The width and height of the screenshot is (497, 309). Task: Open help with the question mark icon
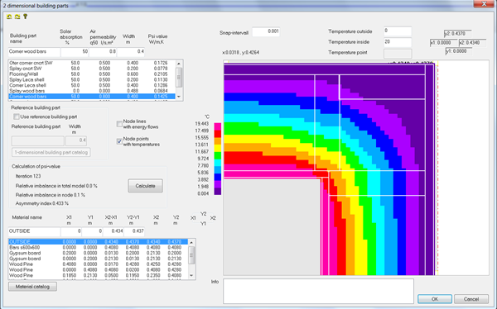26,17
